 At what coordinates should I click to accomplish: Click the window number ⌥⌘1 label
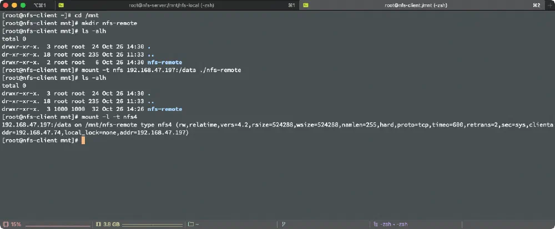(x=39, y=6)
